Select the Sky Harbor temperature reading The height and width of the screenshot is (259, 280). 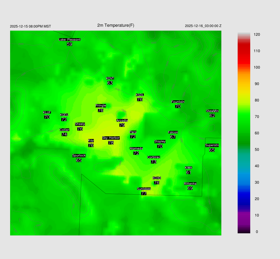(x=111, y=143)
